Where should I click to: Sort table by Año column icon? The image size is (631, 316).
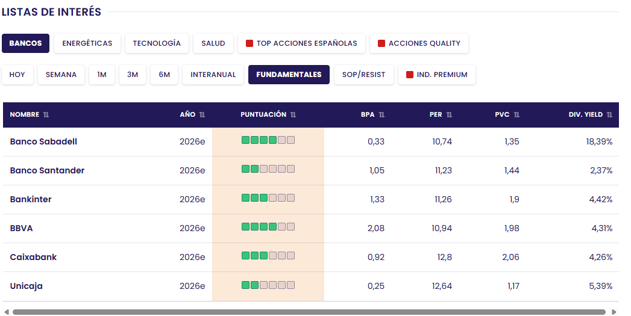[x=202, y=114]
